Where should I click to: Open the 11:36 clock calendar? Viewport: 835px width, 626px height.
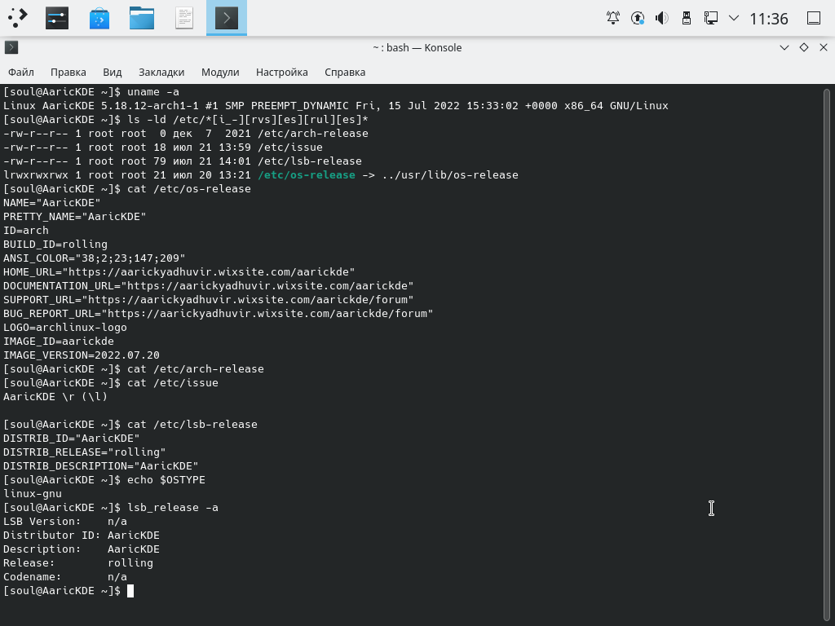[x=768, y=19]
